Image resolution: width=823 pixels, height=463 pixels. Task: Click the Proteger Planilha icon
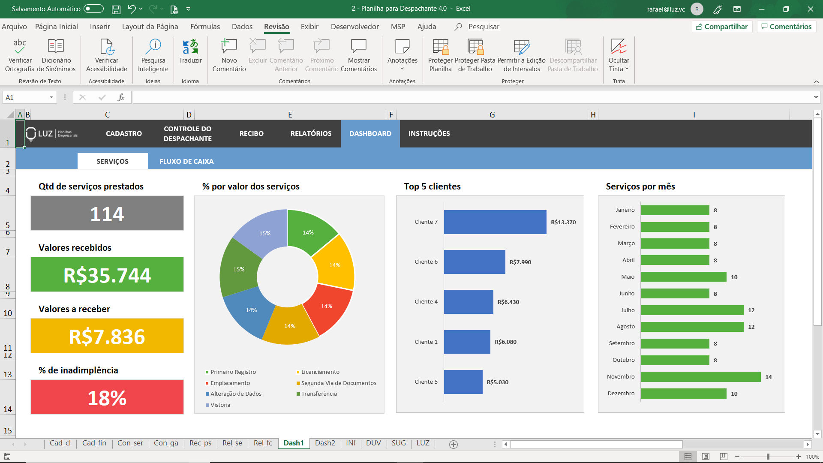click(x=441, y=46)
